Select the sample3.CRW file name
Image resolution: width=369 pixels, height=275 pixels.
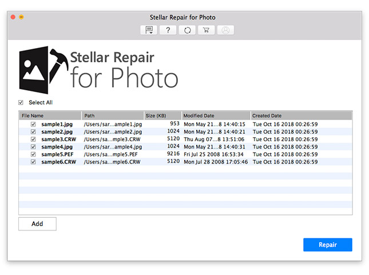click(x=59, y=140)
